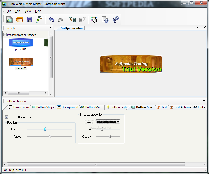Select the preset01 blue button thumbnail
The image size is (209, 174).
[x=21, y=42]
